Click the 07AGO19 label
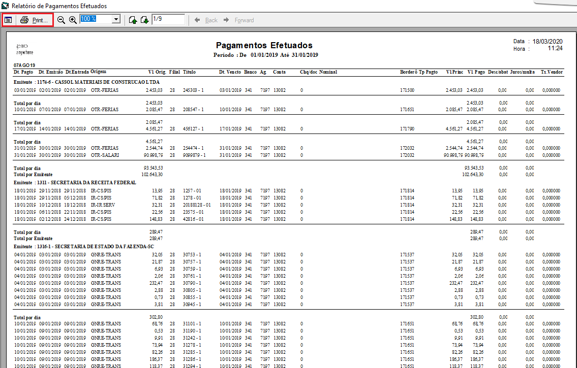 pyautogui.click(x=24, y=65)
